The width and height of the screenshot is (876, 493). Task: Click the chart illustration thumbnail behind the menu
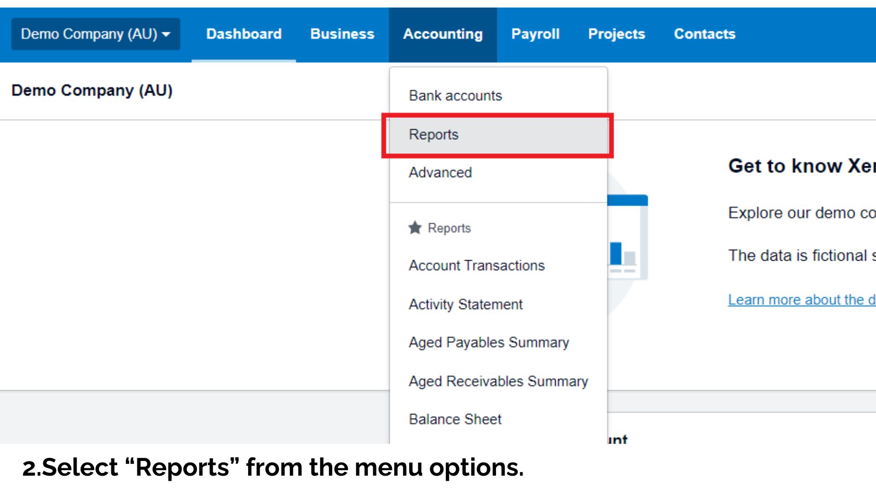(x=627, y=237)
